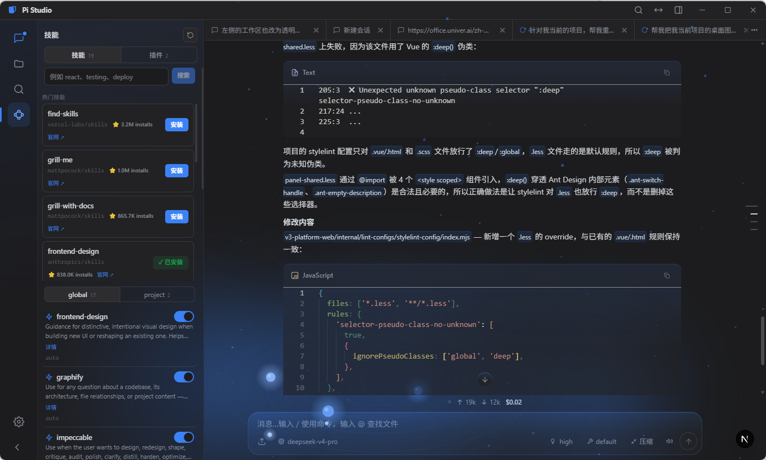Click the '19k' upload token count
Viewport: 766px width, 460px height.
[466, 402]
